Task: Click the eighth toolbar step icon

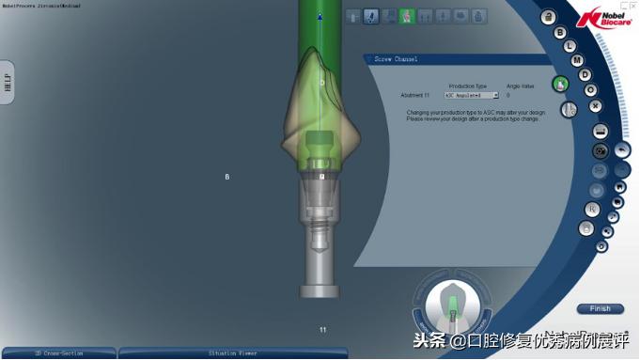Action: [478, 17]
